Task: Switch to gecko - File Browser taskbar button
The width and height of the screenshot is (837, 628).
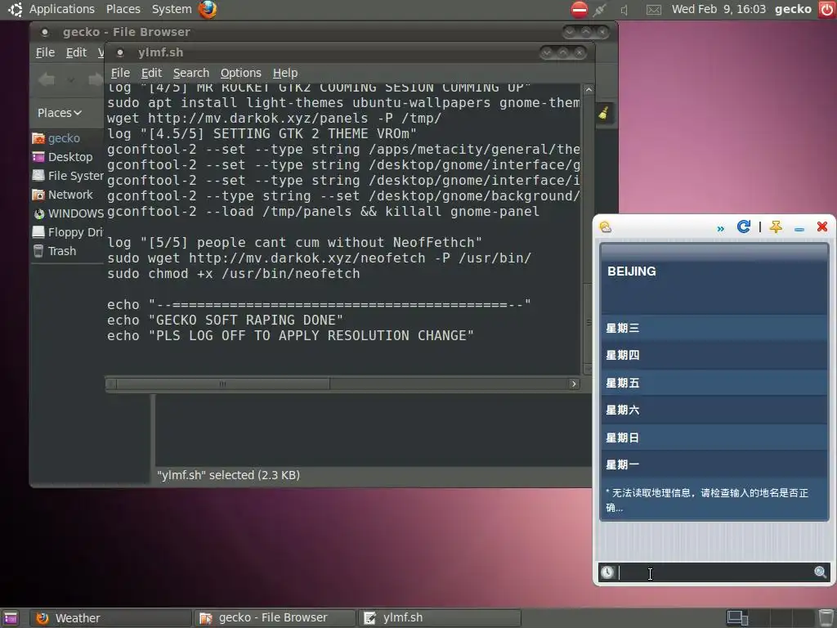Action: point(274,618)
